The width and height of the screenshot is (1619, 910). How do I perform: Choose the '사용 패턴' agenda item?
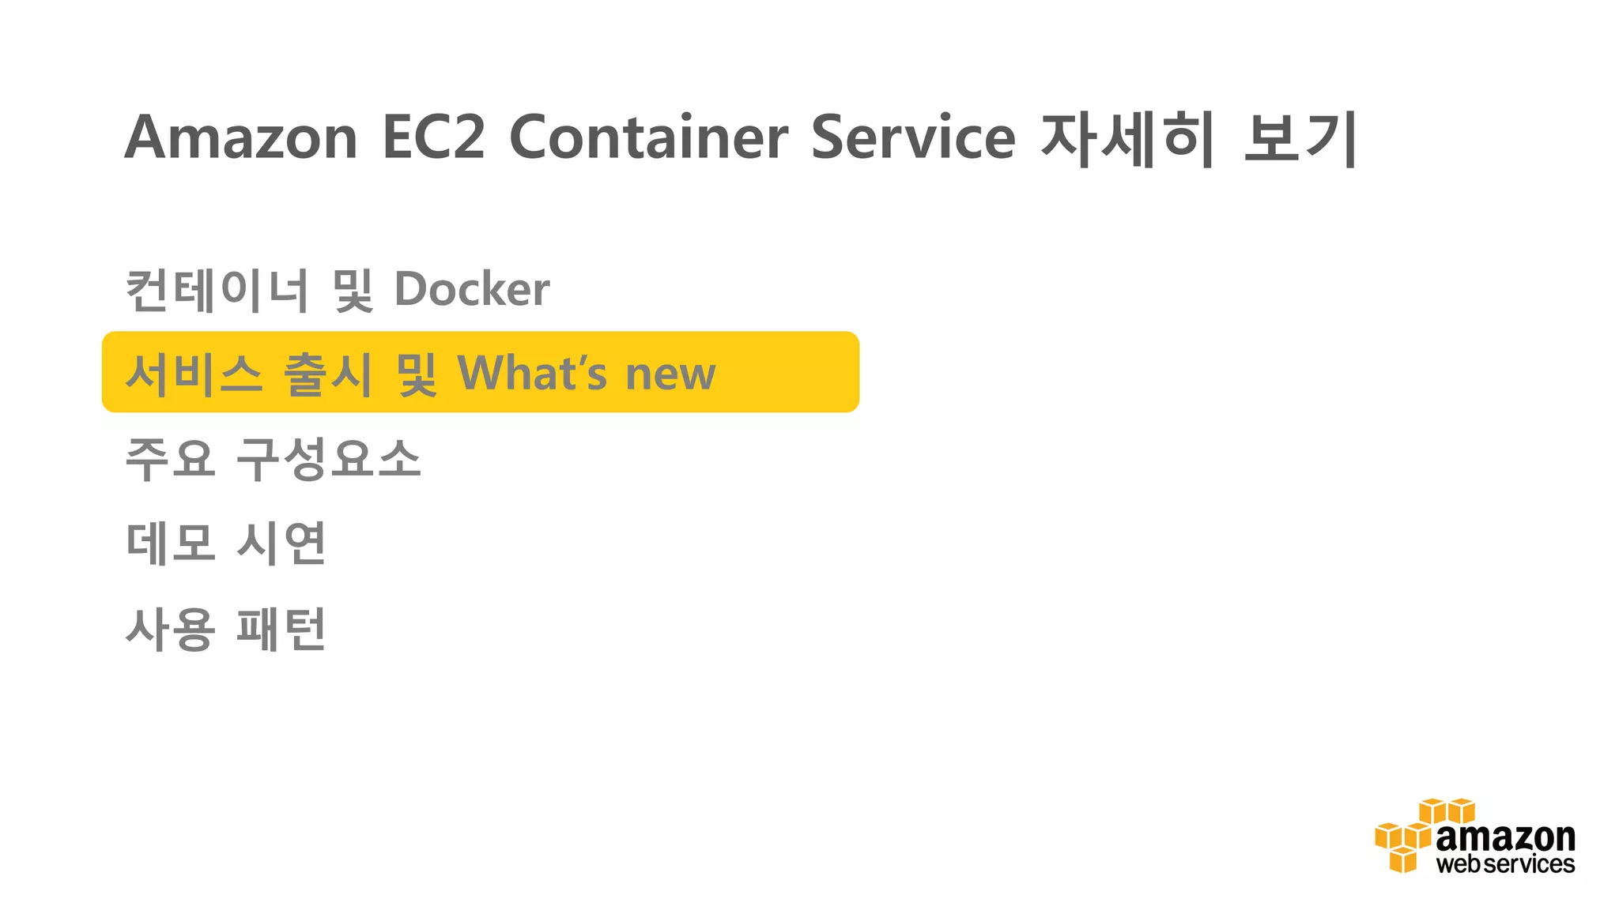[226, 629]
